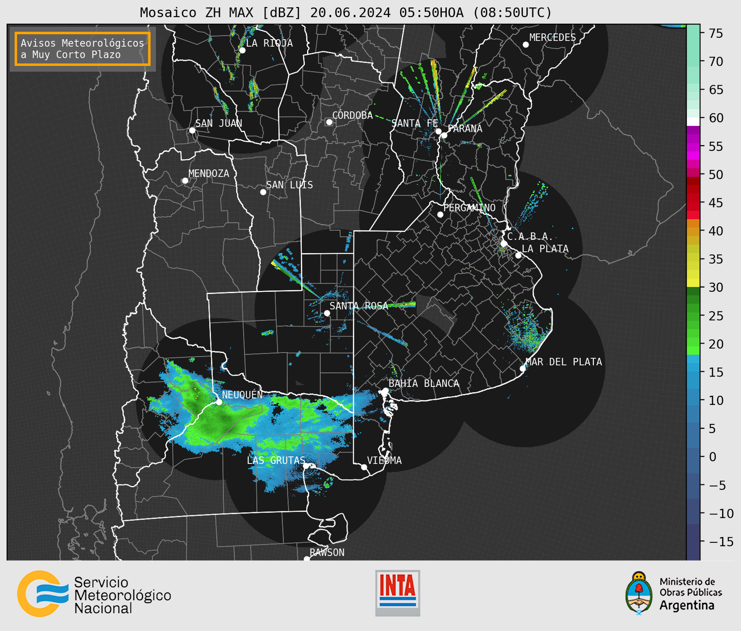Click the -10 dBZ dark blue color on scale
Viewport: 741px width, 631px height.
pos(693,513)
